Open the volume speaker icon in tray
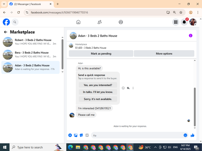 [169, 147]
